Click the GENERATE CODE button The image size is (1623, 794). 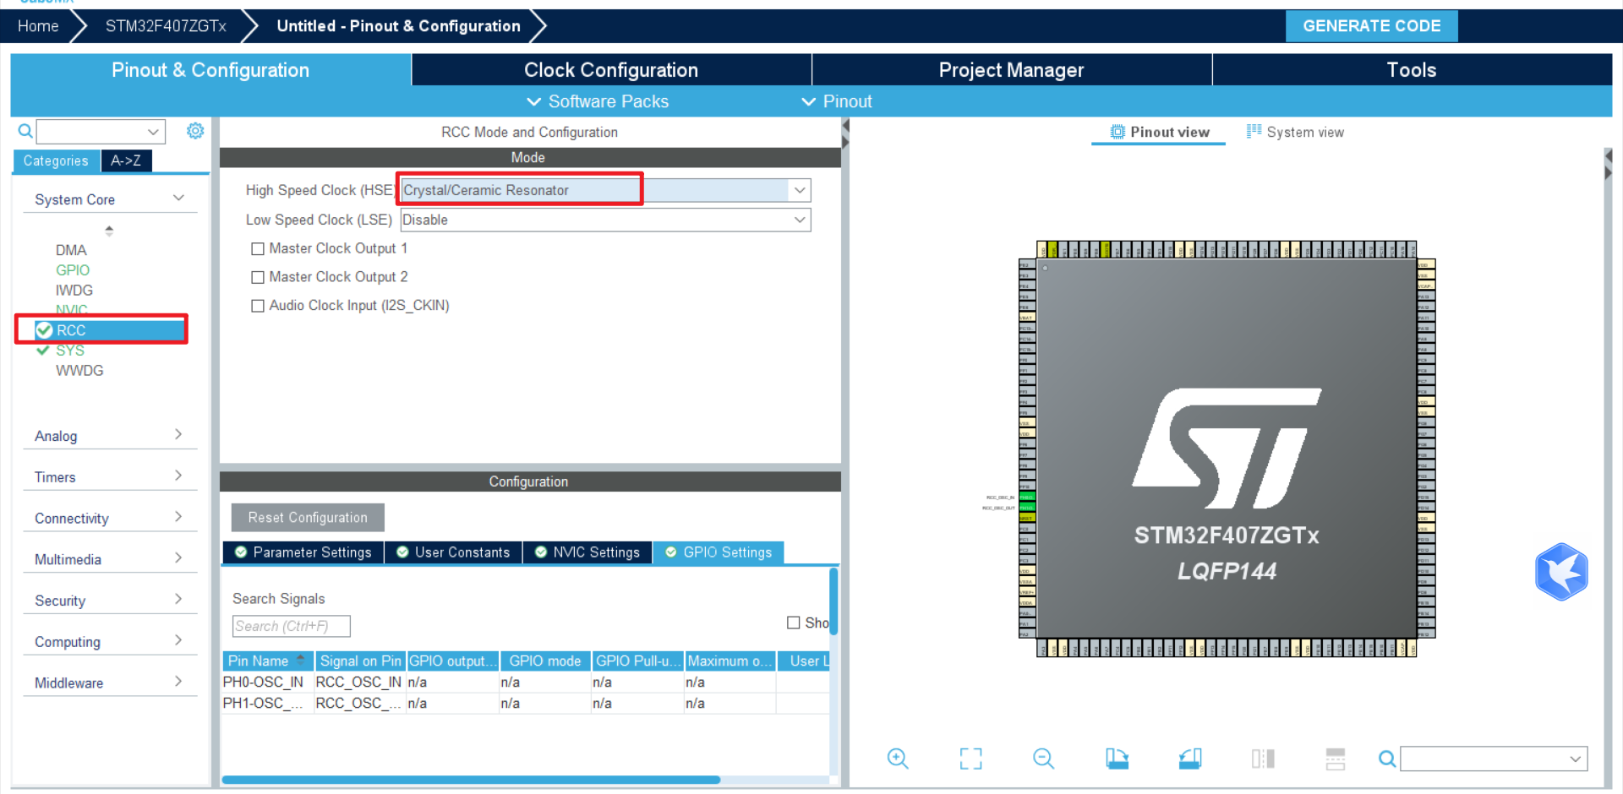click(x=1372, y=26)
